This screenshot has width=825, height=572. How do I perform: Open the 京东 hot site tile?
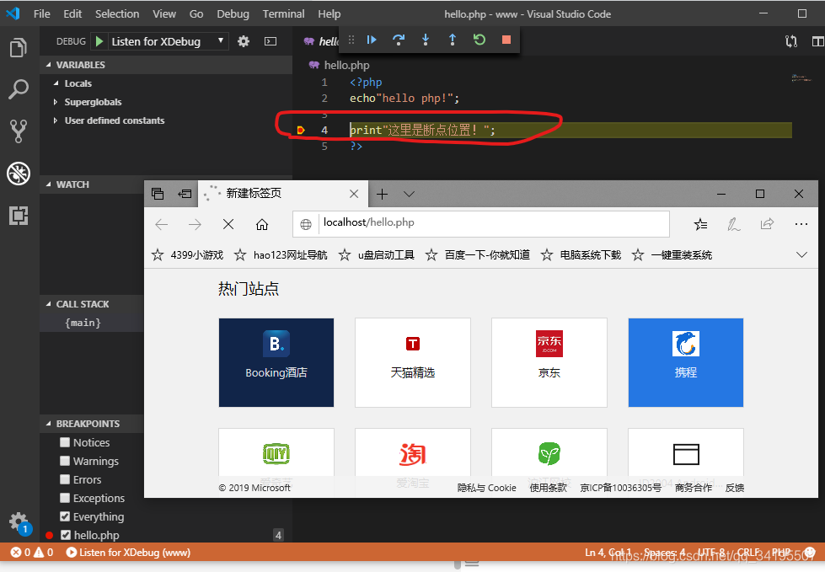click(x=549, y=362)
